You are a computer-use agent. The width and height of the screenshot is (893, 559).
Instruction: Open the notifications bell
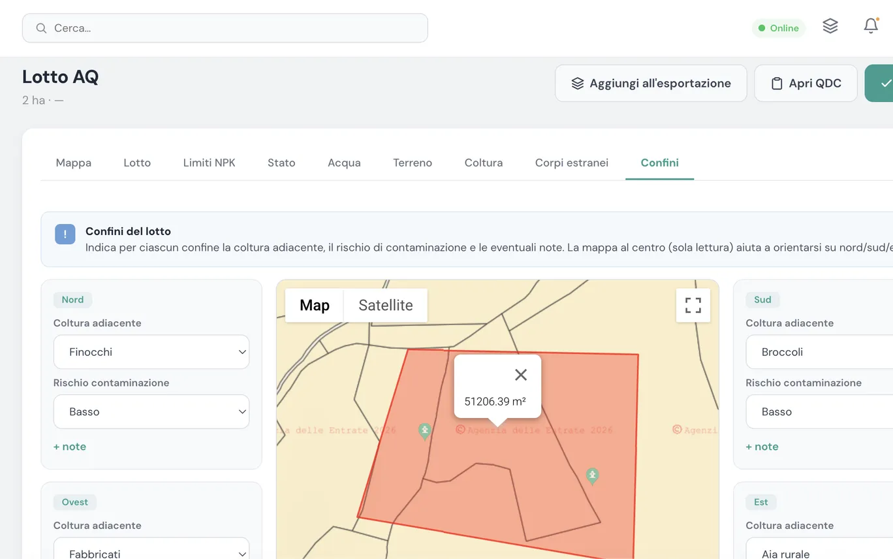pos(871,26)
